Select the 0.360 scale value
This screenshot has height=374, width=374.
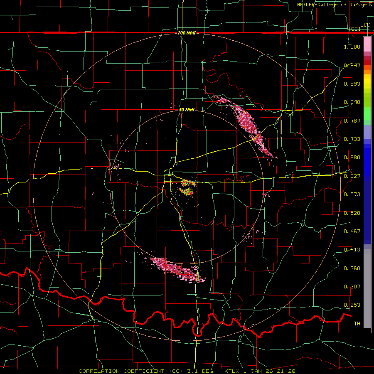(x=352, y=268)
